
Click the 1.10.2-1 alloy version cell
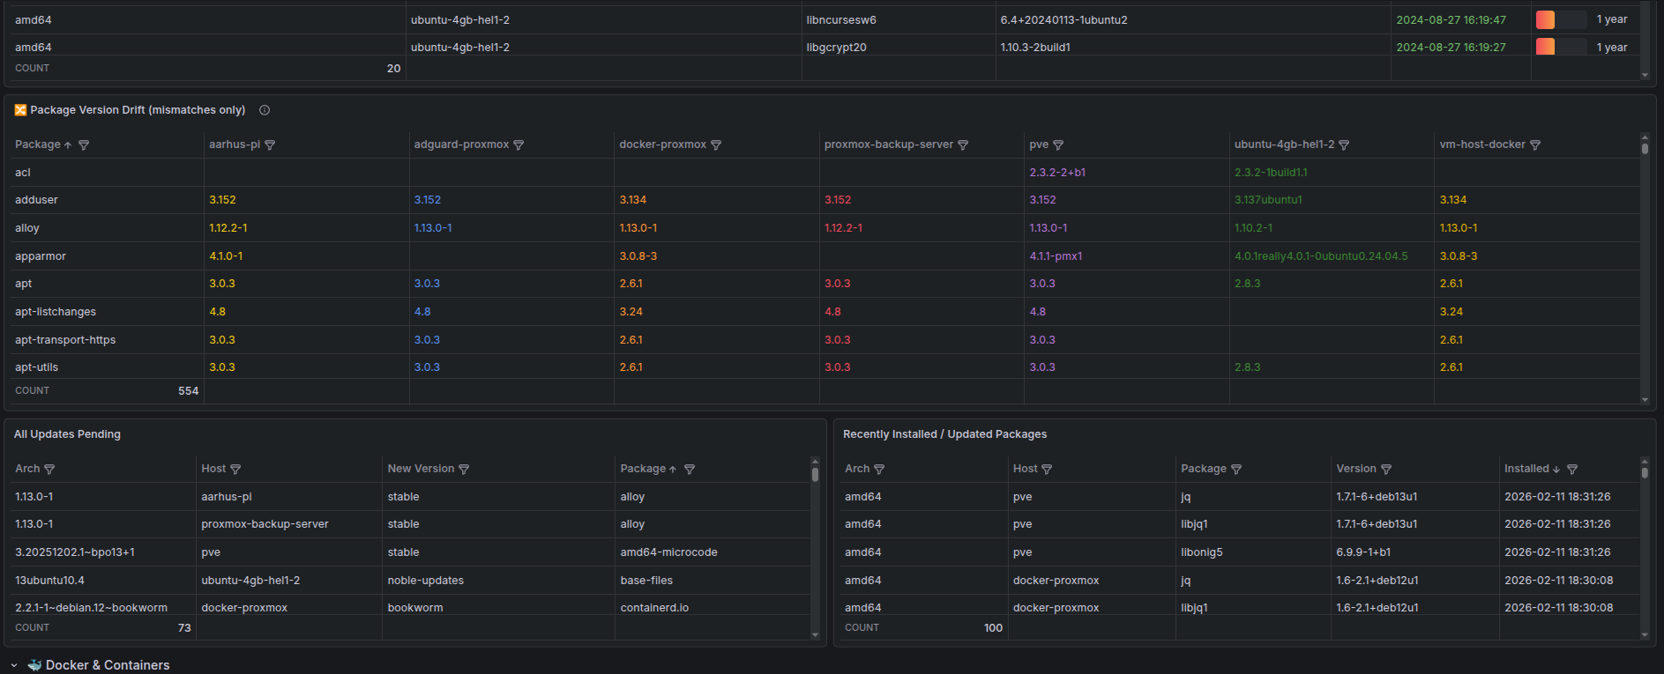point(1253,228)
